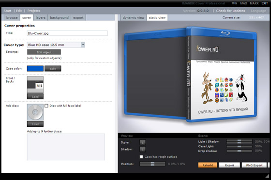This screenshot has width=271, height=180.
Task: Adjust the Case Light slider
Action: click(x=239, y=146)
